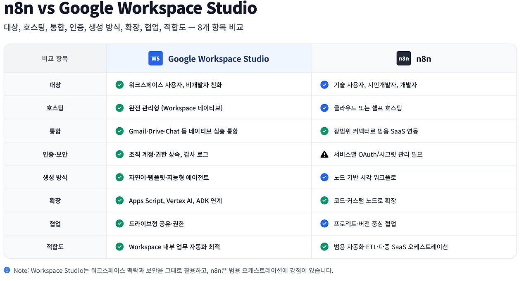Screen dimensions: 529x281
Task: Click the text 완전 관리형 (Workspace 네이티브)
Action: (176, 108)
